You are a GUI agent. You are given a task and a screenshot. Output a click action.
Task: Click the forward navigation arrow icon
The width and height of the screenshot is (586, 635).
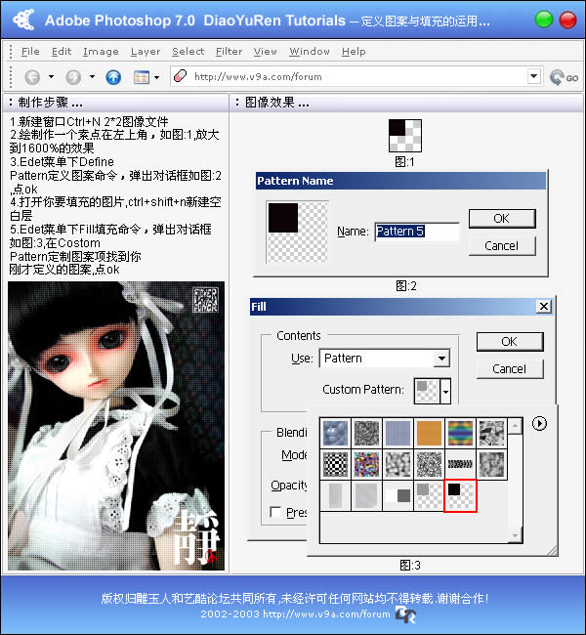coord(73,76)
